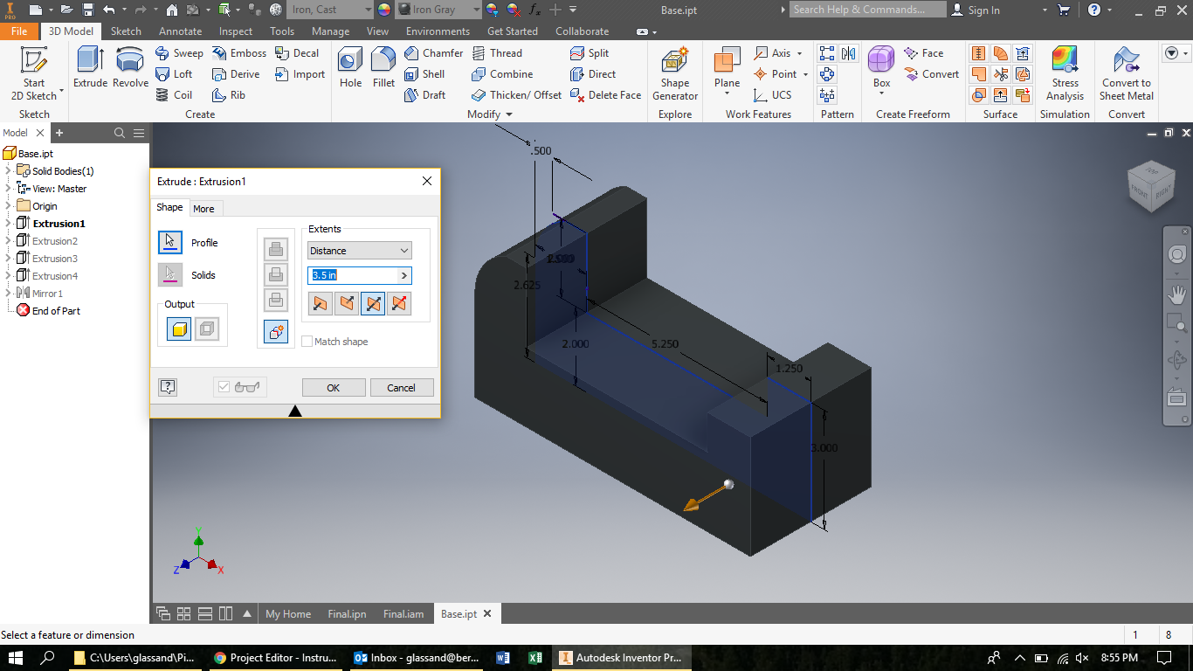This screenshot has height=671, width=1193.
Task: Click Cancel in the Extrude dialog
Action: [x=402, y=388]
